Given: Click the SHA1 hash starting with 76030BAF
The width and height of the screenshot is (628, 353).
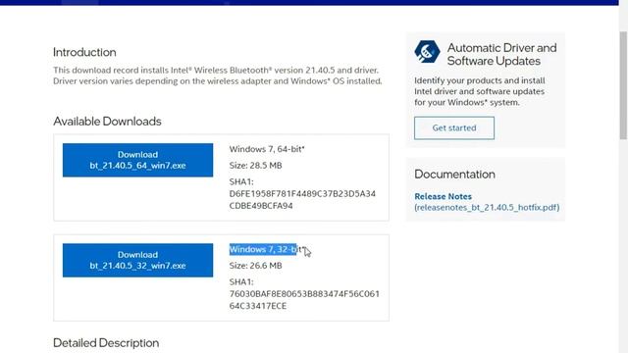Looking at the screenshot, I should tap(304, 300).
